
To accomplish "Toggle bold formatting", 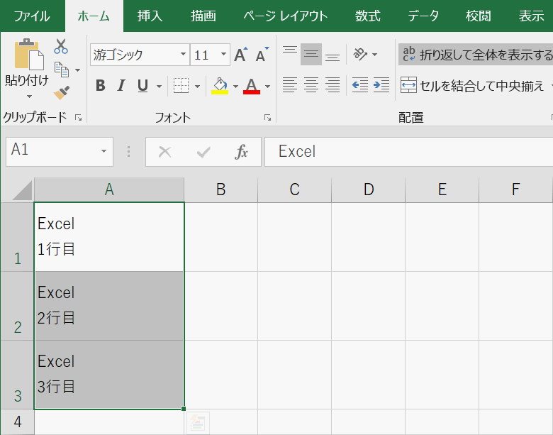I will pyautogui.click(x=101, y=85).
